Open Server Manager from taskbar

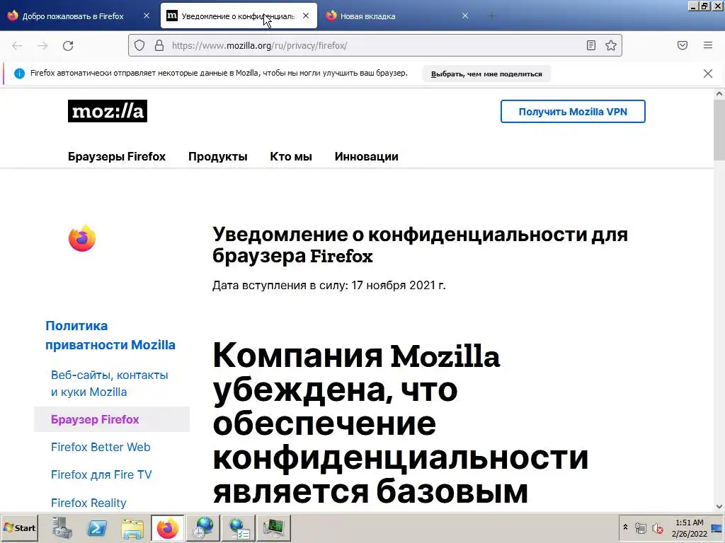[62, 527]
